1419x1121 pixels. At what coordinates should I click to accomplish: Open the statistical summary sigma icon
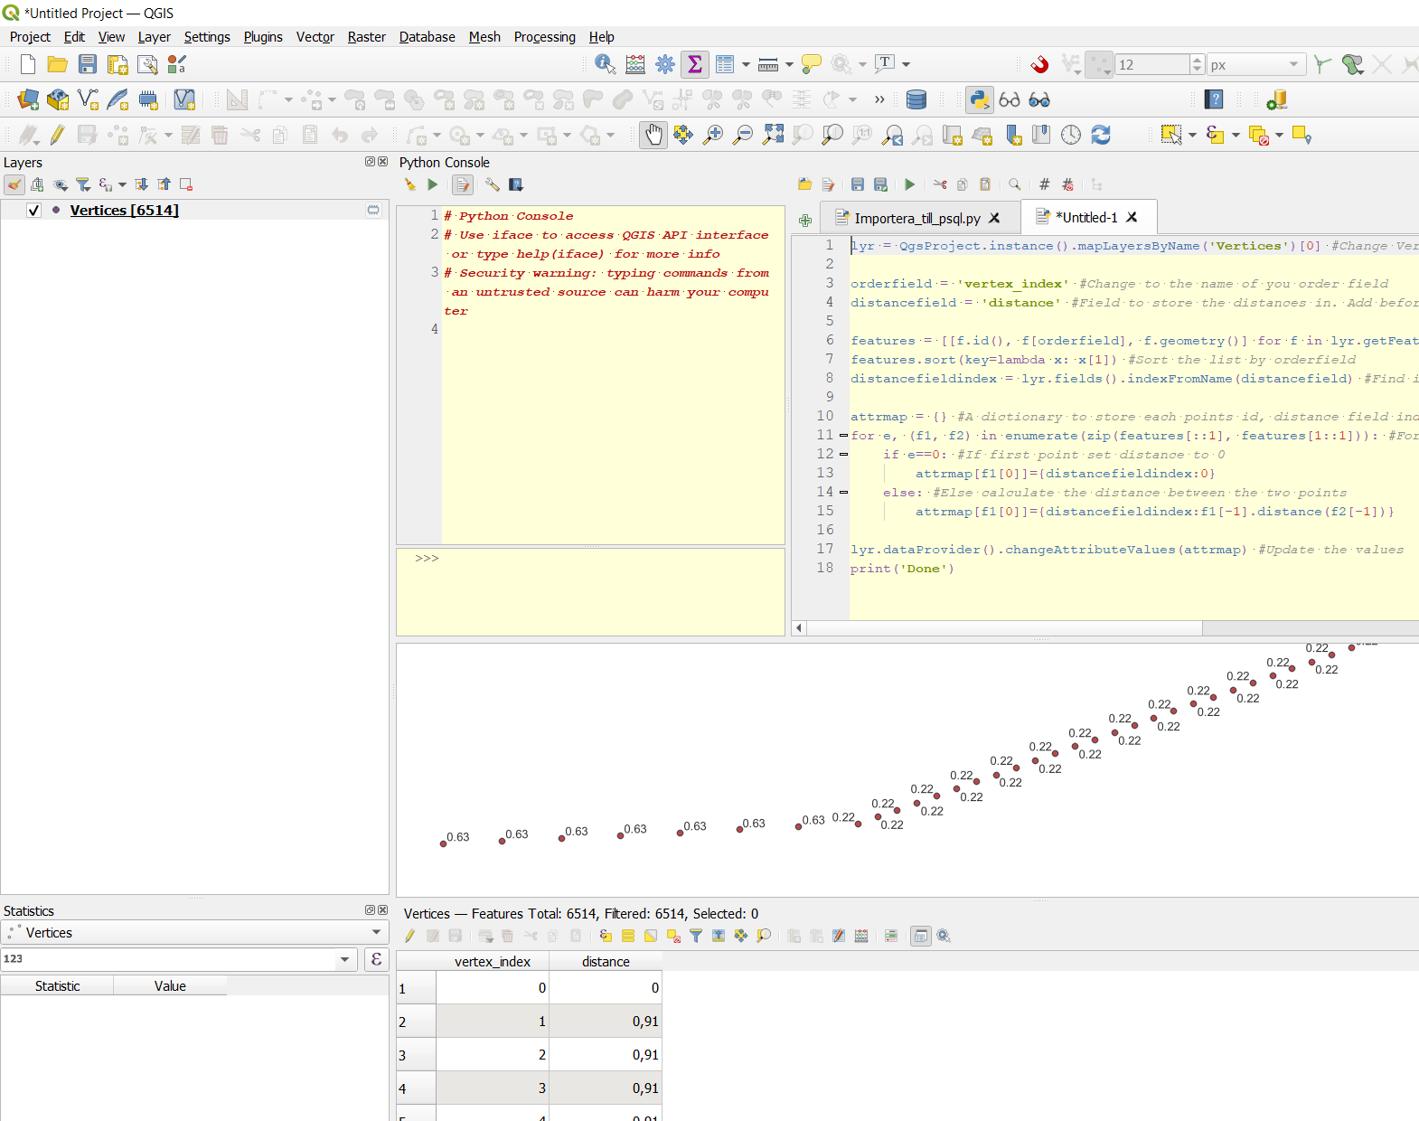tap(695, 64)
